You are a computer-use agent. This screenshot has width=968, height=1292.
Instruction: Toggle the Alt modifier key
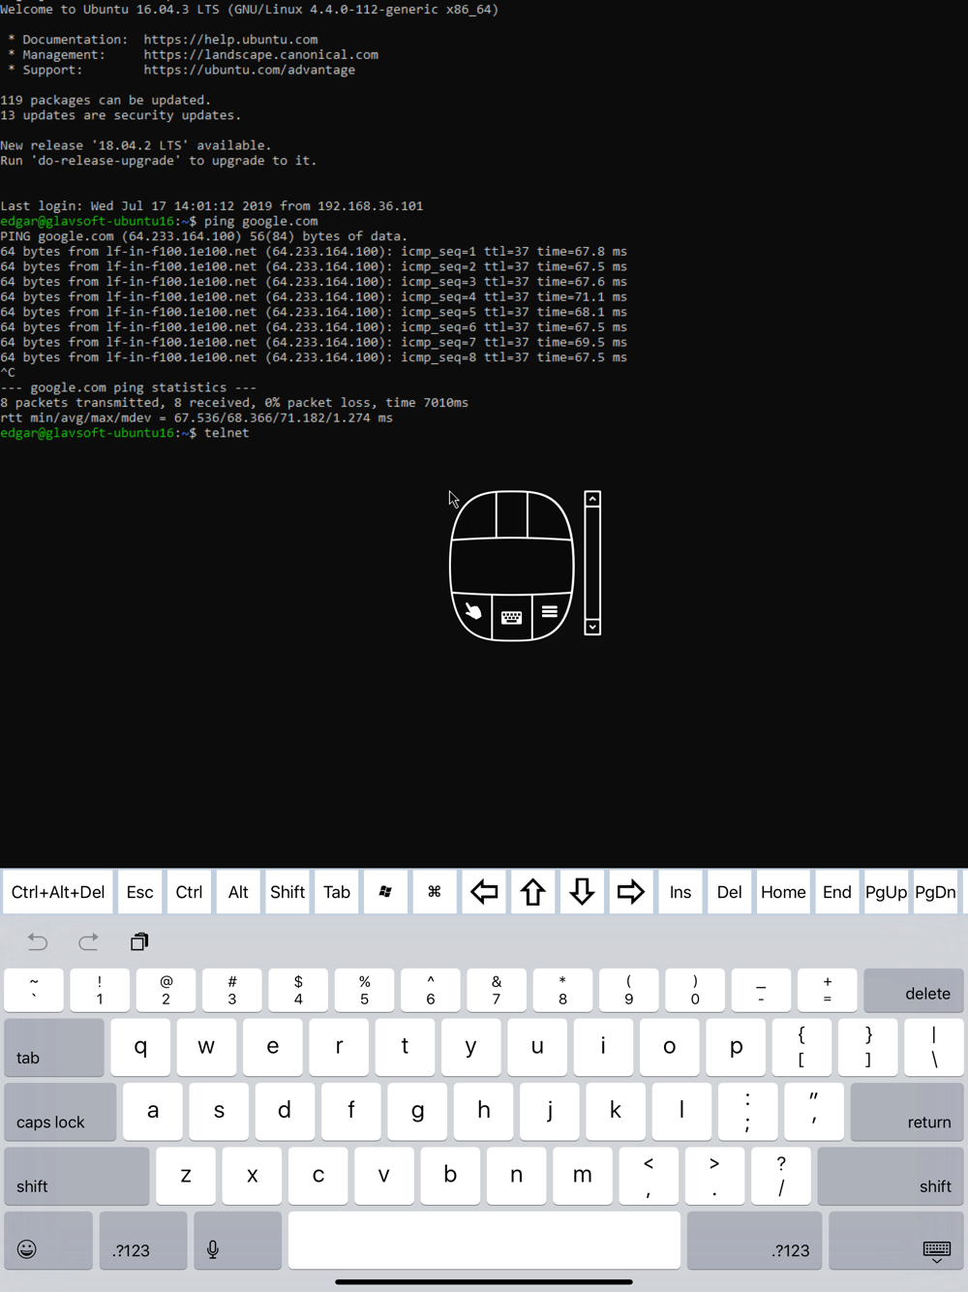238,892
